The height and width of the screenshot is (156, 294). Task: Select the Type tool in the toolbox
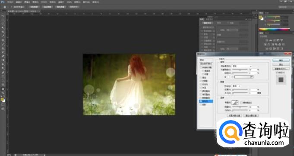coord(3,76)
